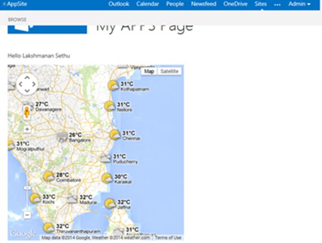Click Chennai sunny weather icon
Screen dimensions: 322x243
[x=115, y=135]
